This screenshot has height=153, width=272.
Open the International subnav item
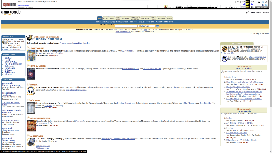(102, 22)
